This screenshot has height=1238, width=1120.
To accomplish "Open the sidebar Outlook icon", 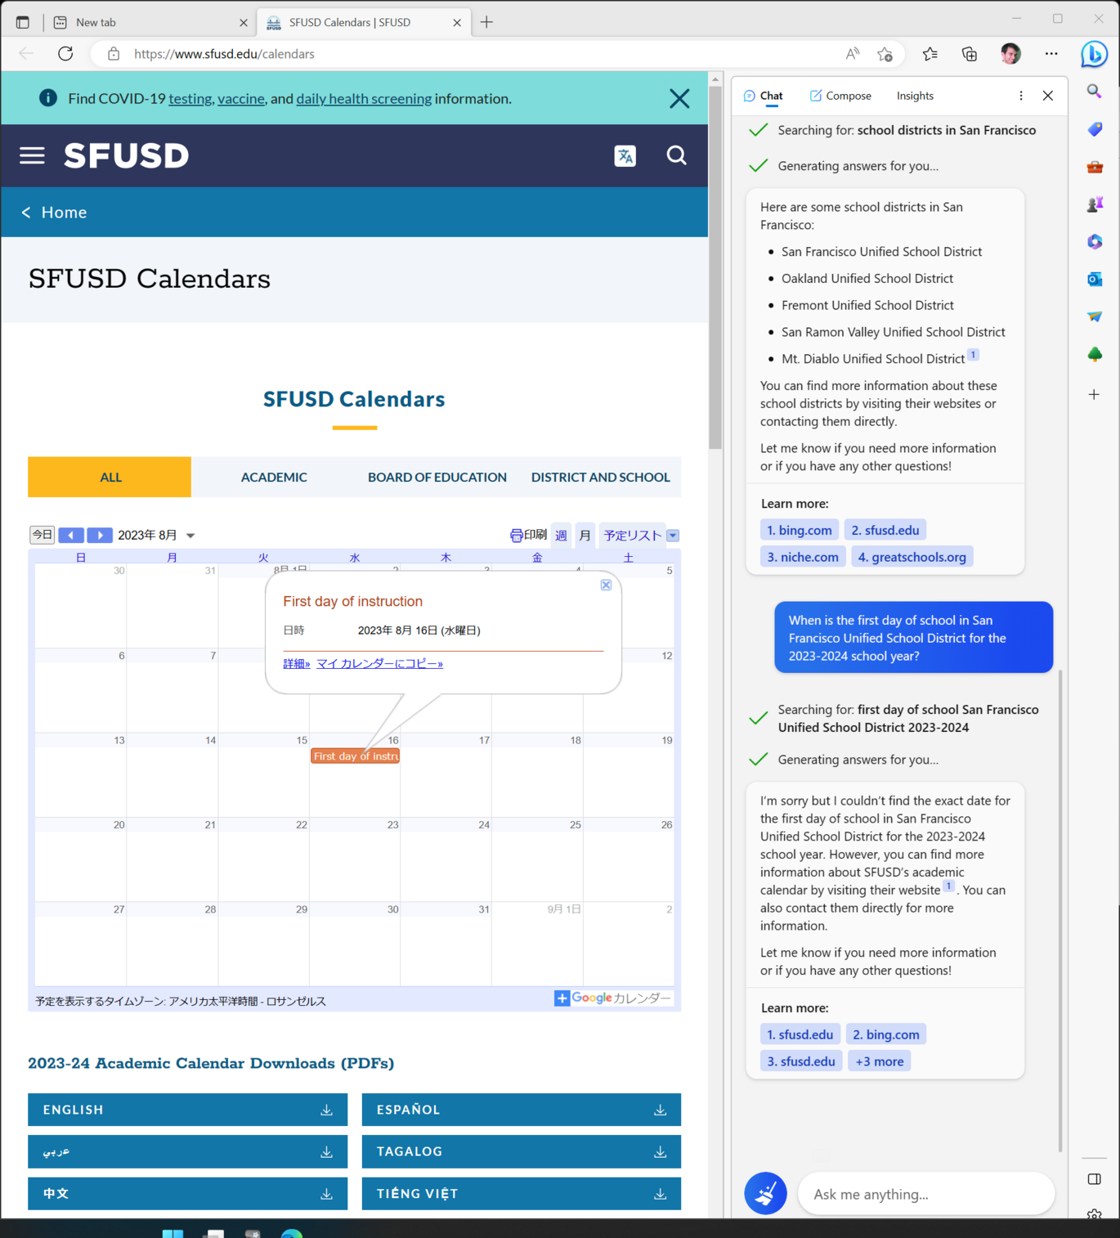I will click(1095, 280).
